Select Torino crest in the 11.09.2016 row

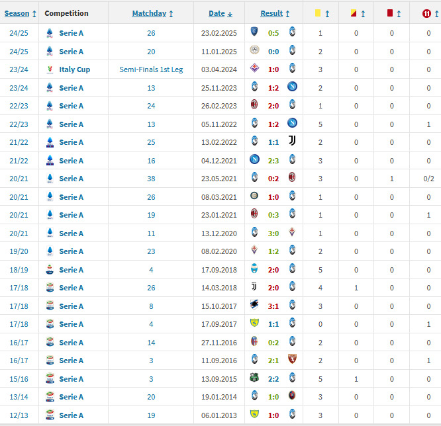coord(292,361)
